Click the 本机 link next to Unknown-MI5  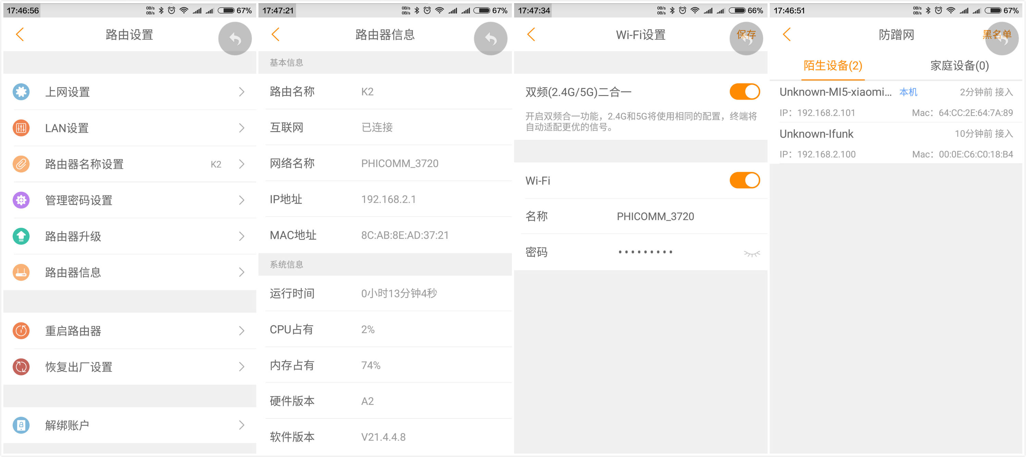point(908,92)
